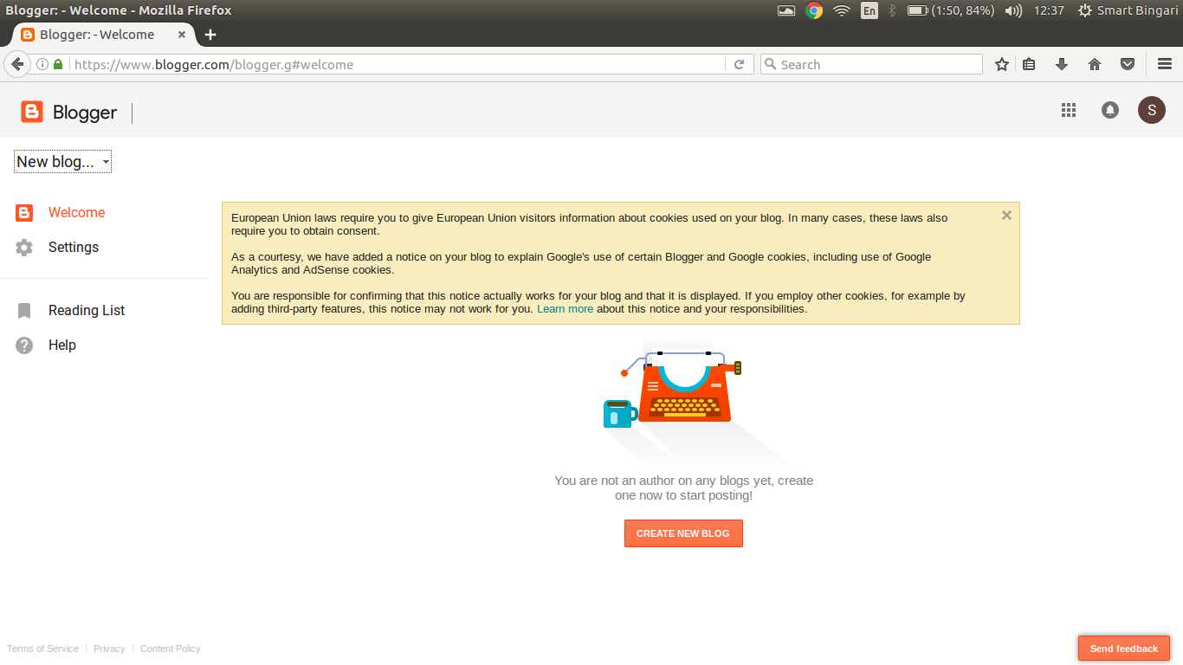
Task: Open the Firefox hamburger menu
Action: [1165, 64]
